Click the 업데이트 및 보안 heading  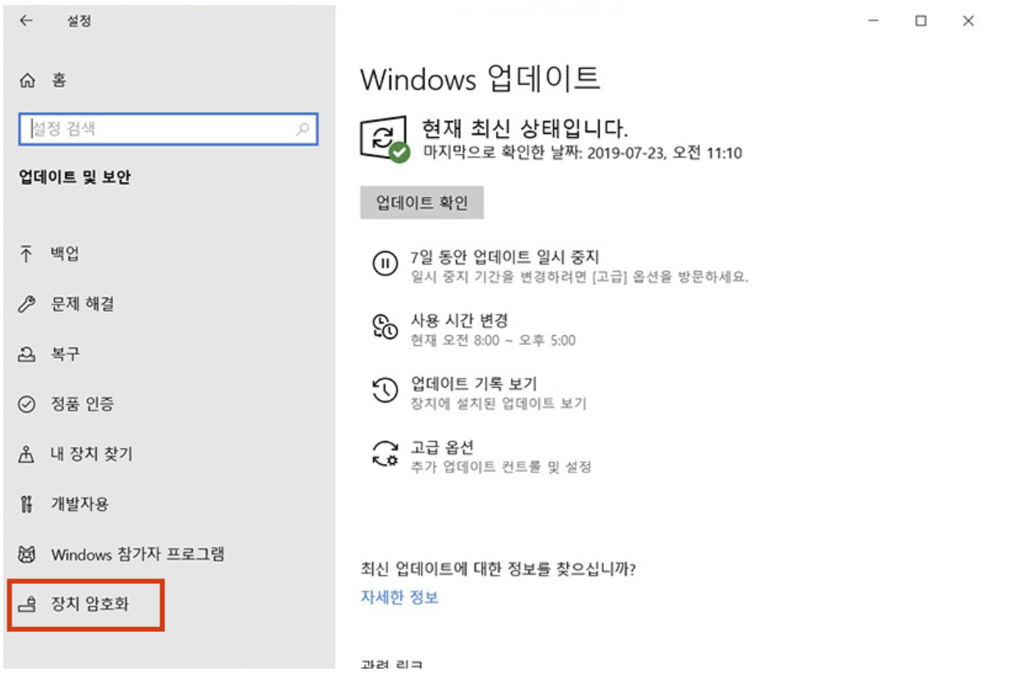75,177
